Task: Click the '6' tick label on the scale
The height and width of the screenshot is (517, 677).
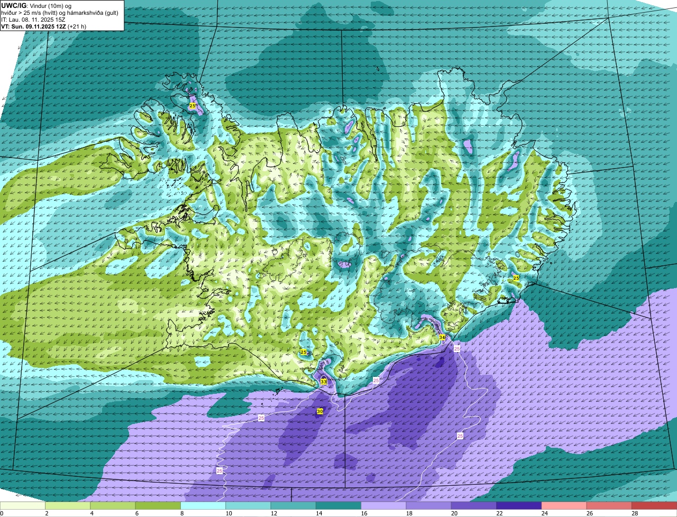Action: click(136, 513)
